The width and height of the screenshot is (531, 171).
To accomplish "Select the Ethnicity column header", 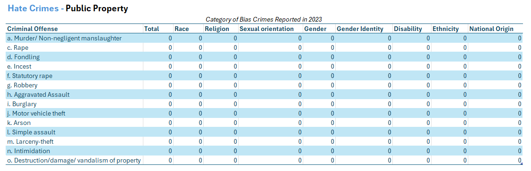I will (x=445, y=29).
